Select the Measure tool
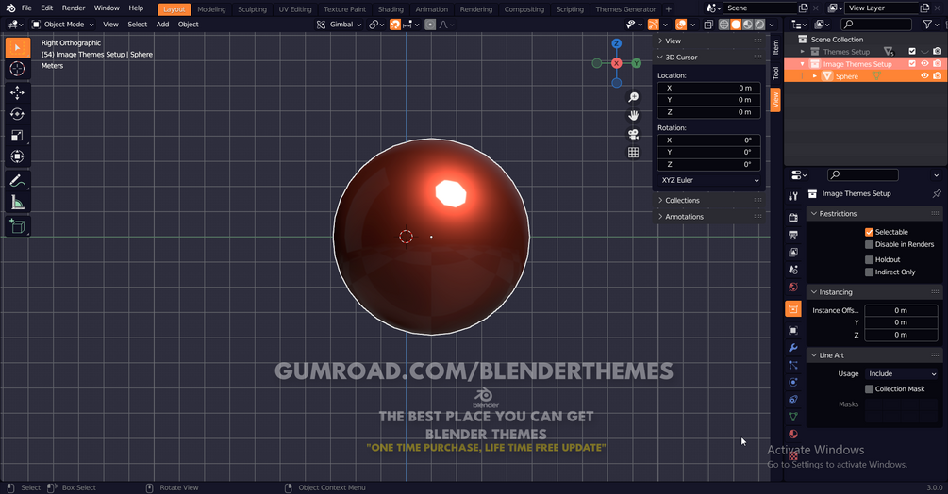The width and height of the screenshot is (948, 494). [18, 203]
